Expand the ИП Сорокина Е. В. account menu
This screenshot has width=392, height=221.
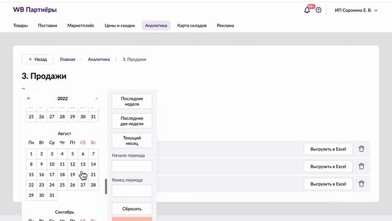(356, 10)
